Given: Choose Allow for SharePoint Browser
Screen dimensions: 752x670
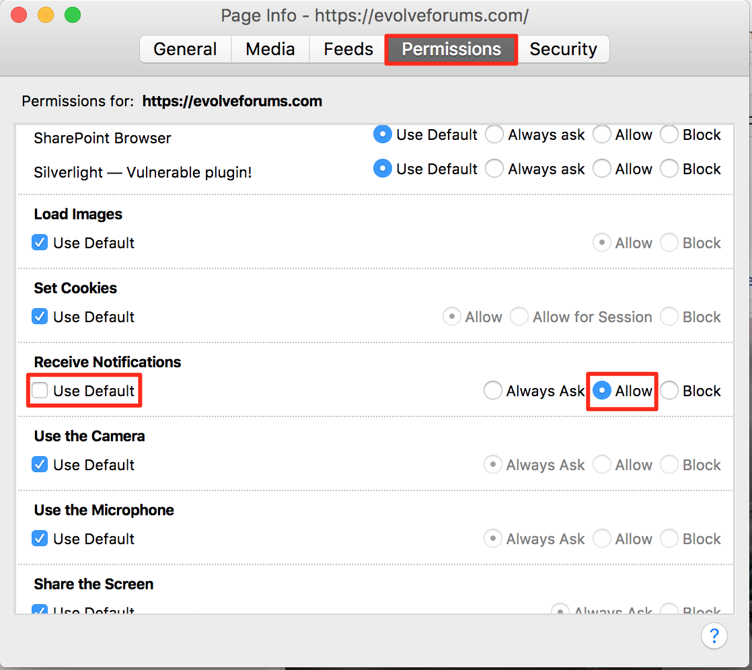Looking at the screenshot, I should click(602, 135).
